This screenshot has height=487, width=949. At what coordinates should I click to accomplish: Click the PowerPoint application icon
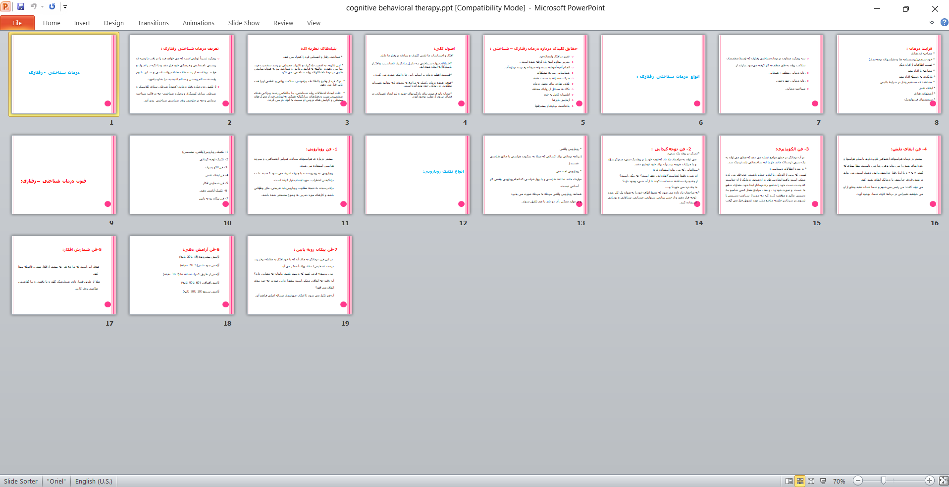coord(6,6)
